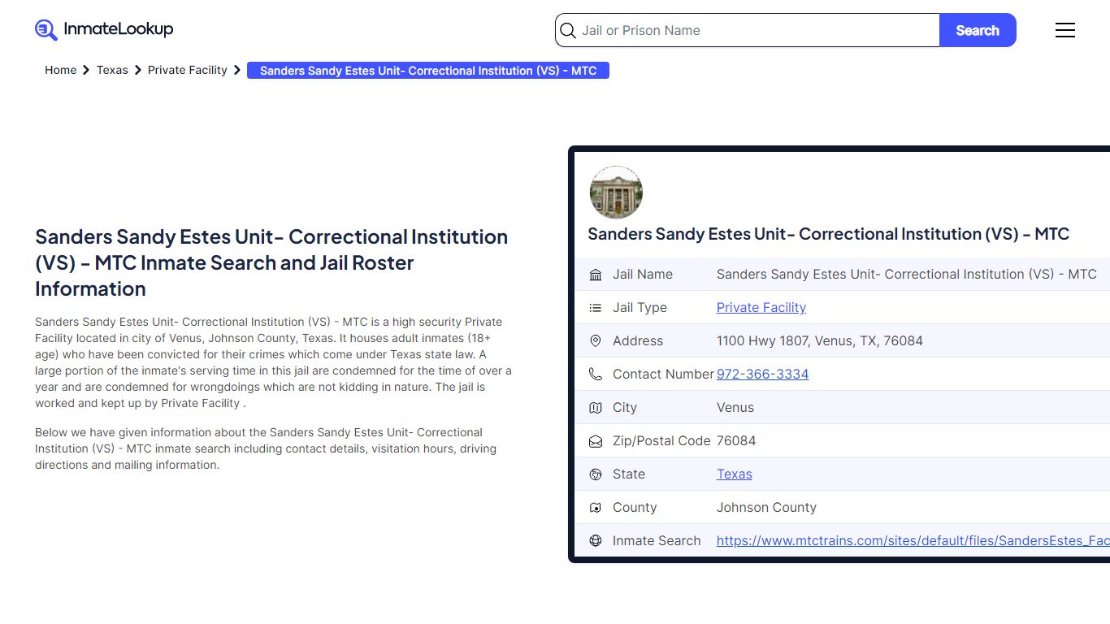Open the mtctrains.com inmate search URL
The height and width of the screenshot is (624, 1110).
913,541
